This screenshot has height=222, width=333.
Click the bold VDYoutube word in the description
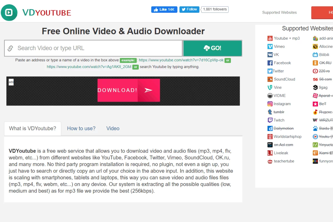tap(22, 151)
